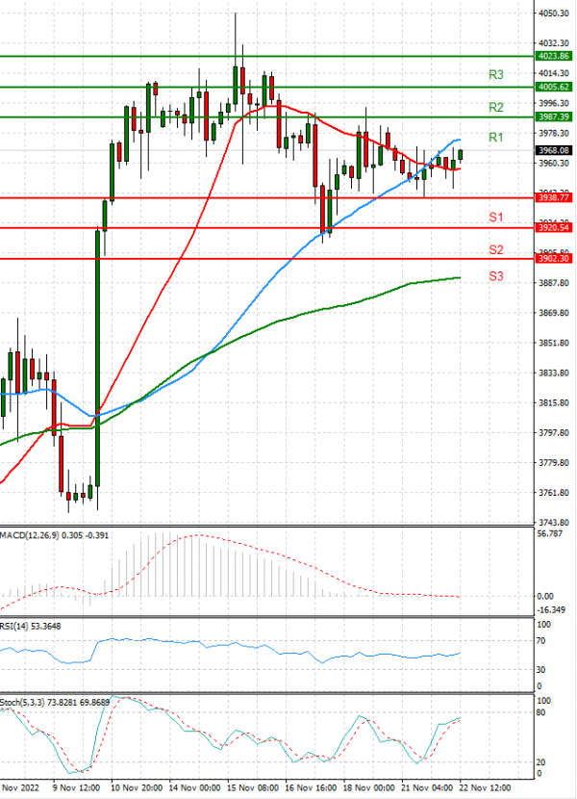Screen dimensions: 577x799
Task: Click the 15 Nov 08:00 time label
Action: click(x=253, y=787)
